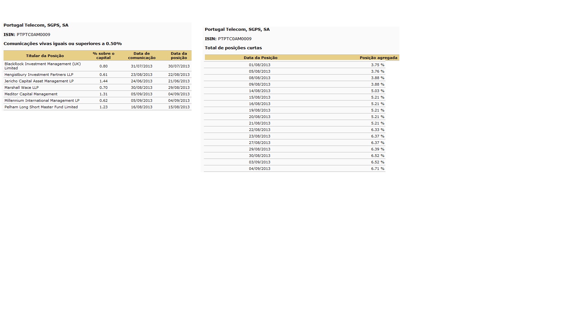Image resolution: width=577 pixels, height=319 pixels.
Task: Click the 27/08/2013 date in totals table
Action: pyautogui.click(x=260, y=143)
